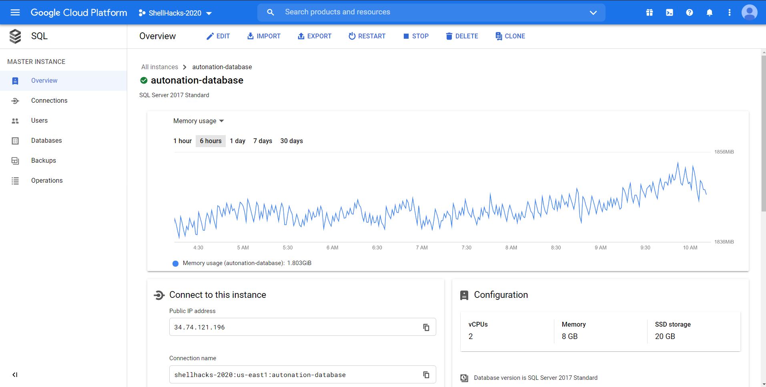The image size is (766, 387).
Task: Go to All instances breadcrumb
Action: point(160,67)
